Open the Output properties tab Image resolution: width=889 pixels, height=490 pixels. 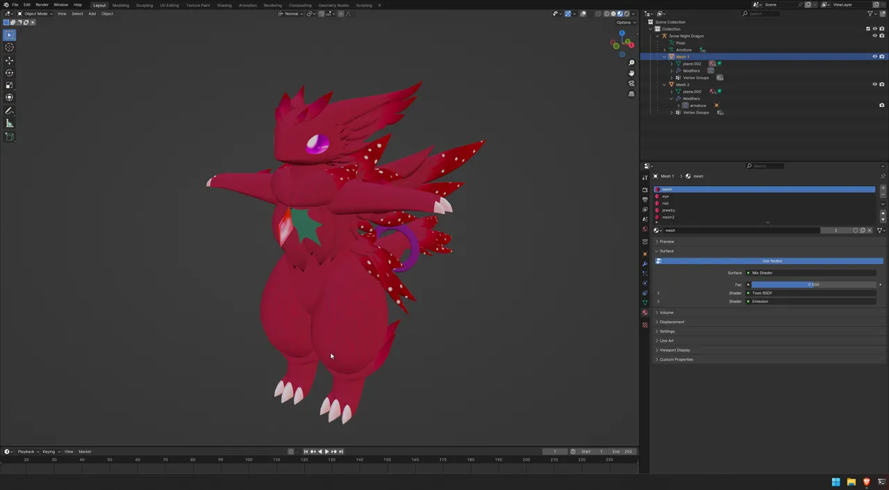645,199
